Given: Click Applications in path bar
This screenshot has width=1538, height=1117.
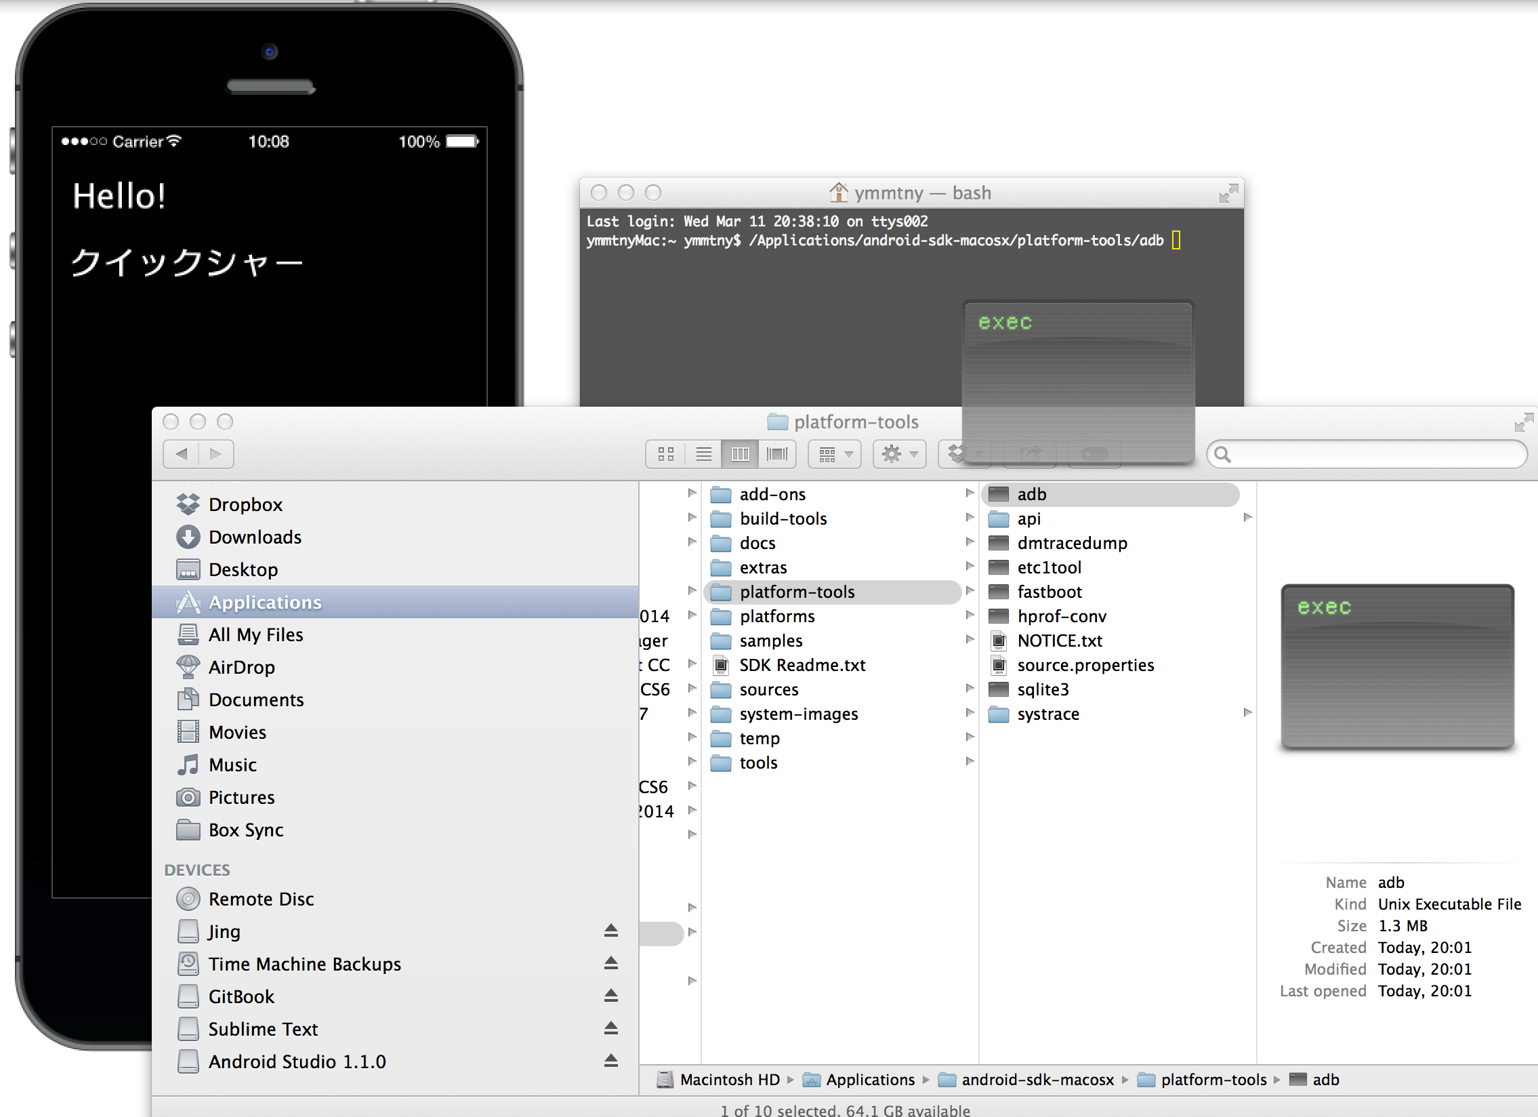Looking at the screenshot, I should (x=858, y=1080).
